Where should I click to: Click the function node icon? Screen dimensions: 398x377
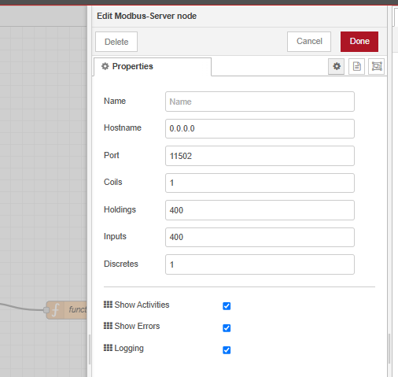[56, 310]
